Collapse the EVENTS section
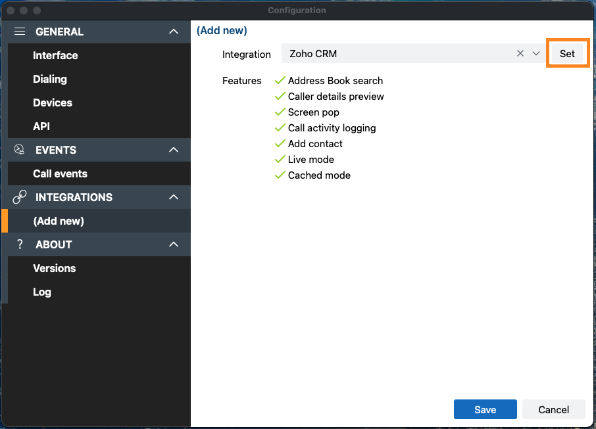 [x=174, y=150]
